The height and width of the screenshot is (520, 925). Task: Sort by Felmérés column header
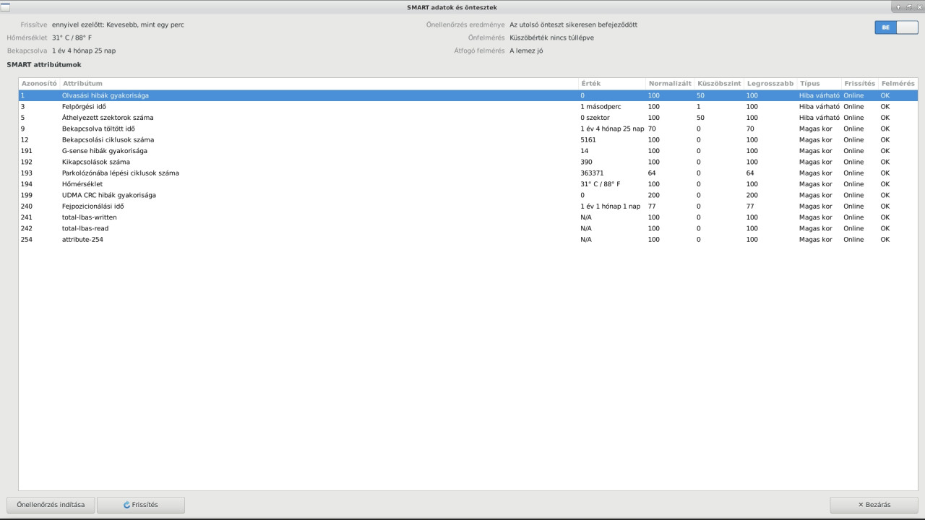point(898,84)
